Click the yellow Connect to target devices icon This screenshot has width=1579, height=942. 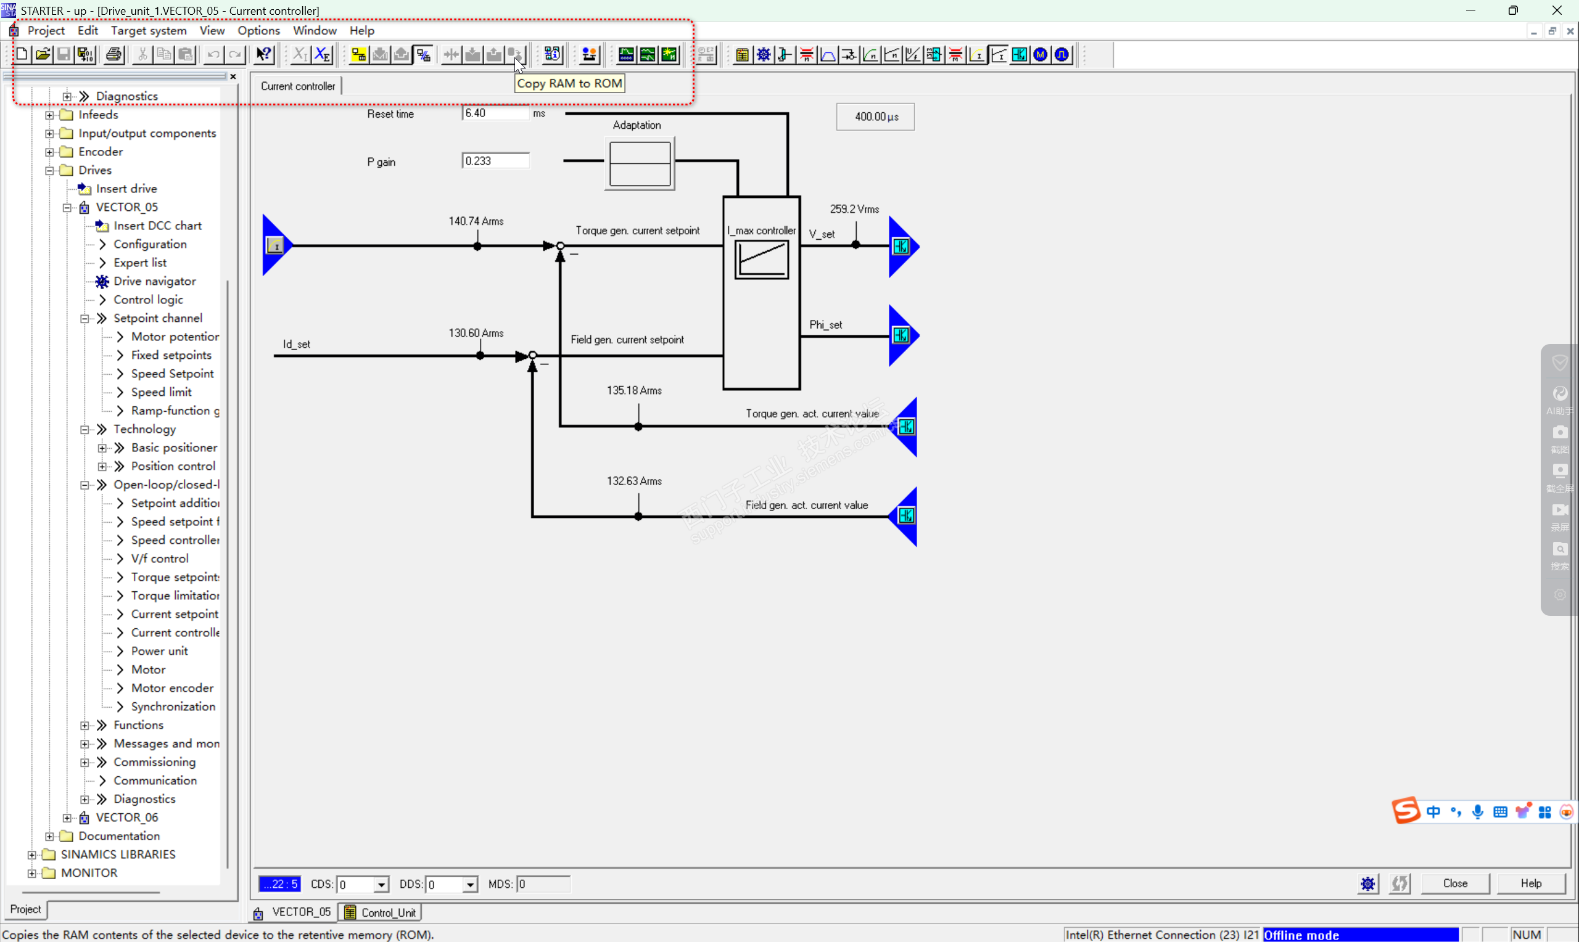coord(359,55)
